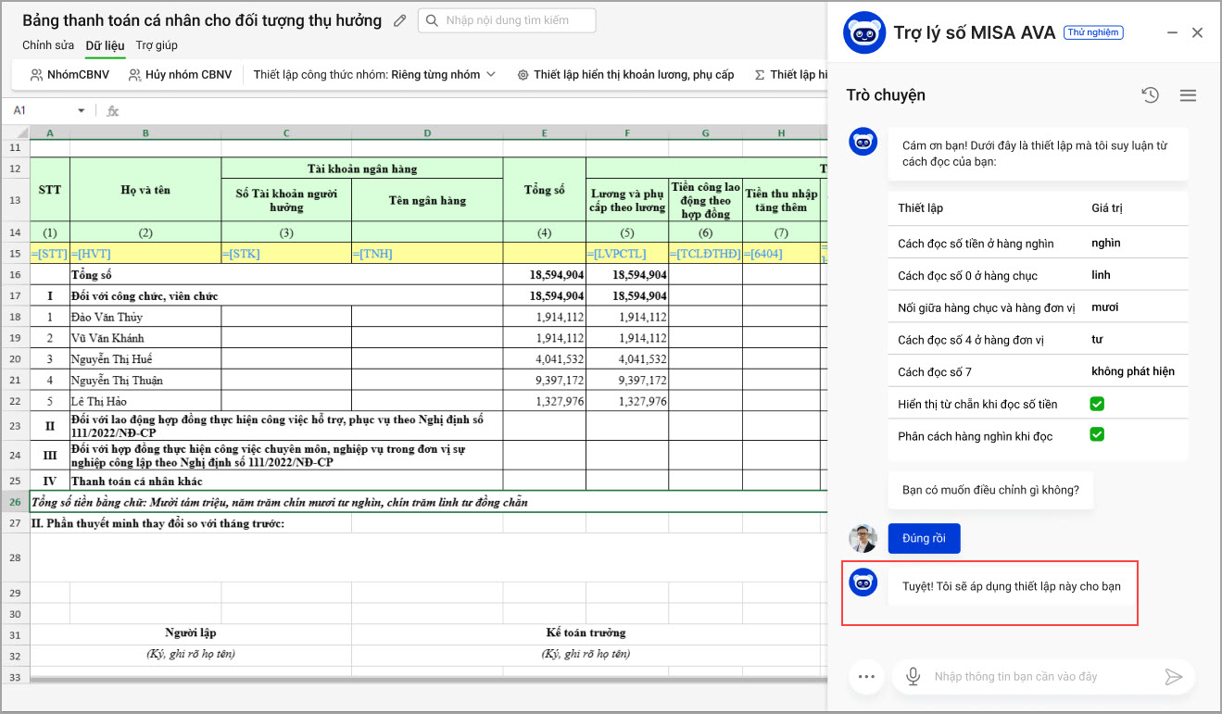Select row 16 header

pos(15,275)
